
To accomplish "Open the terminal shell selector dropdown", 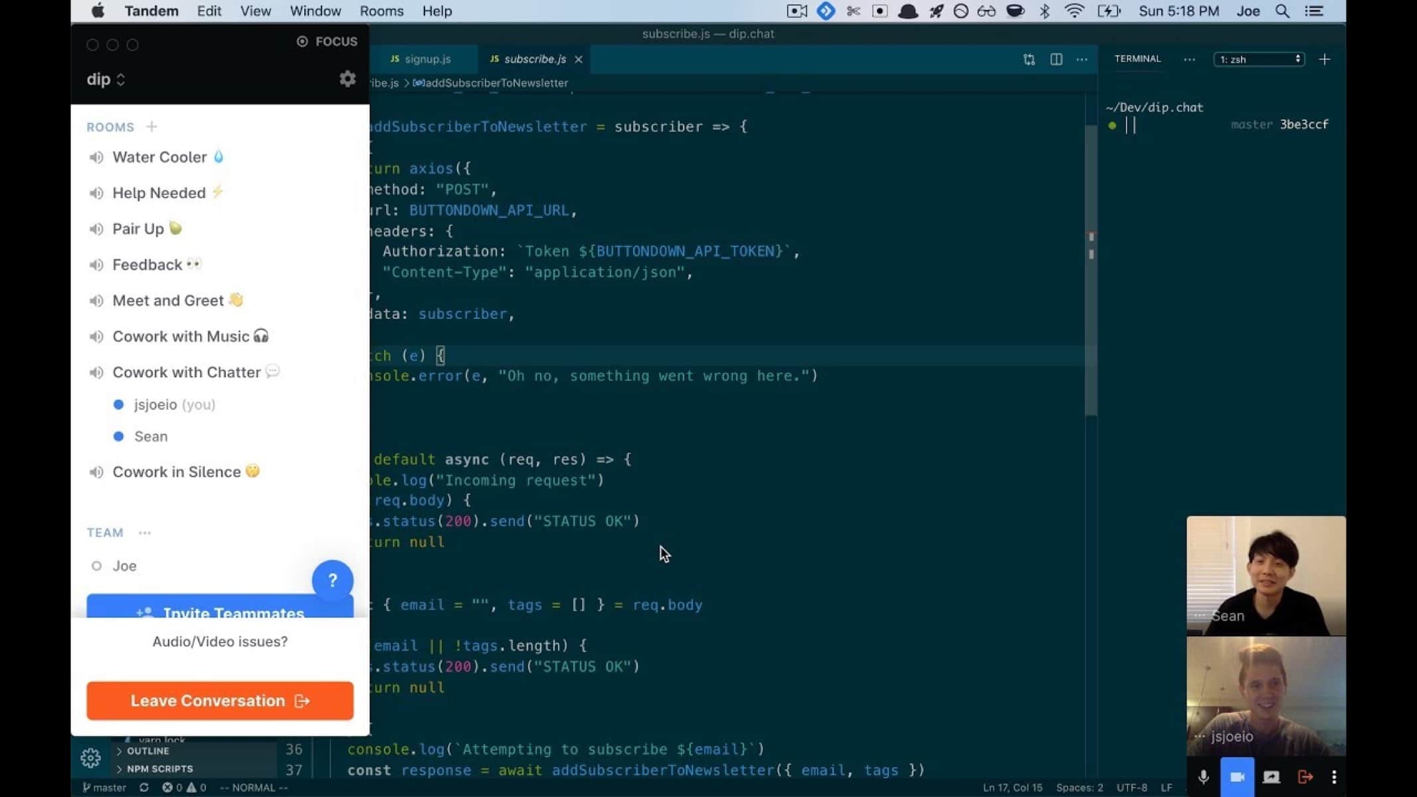I will [x=1259, y=59].
